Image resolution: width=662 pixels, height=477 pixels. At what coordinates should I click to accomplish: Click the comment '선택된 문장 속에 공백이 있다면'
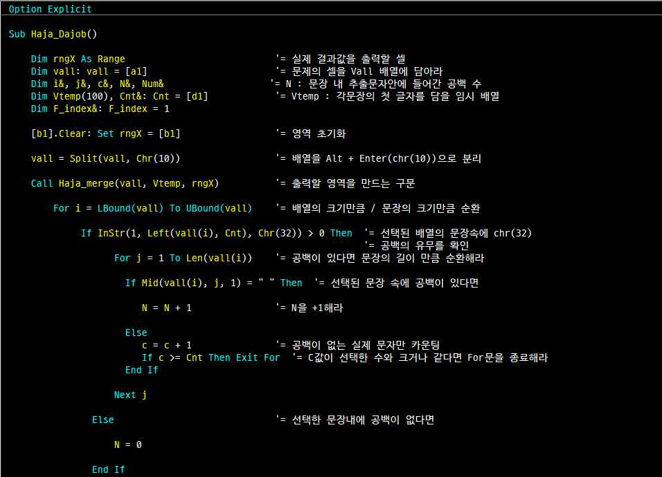[404, 283]
